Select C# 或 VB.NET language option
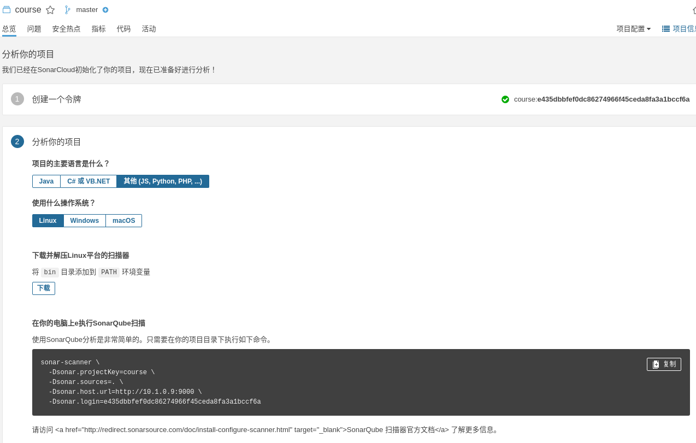The width and height of the screenshot is (696, 443). [x=89, y=181]
